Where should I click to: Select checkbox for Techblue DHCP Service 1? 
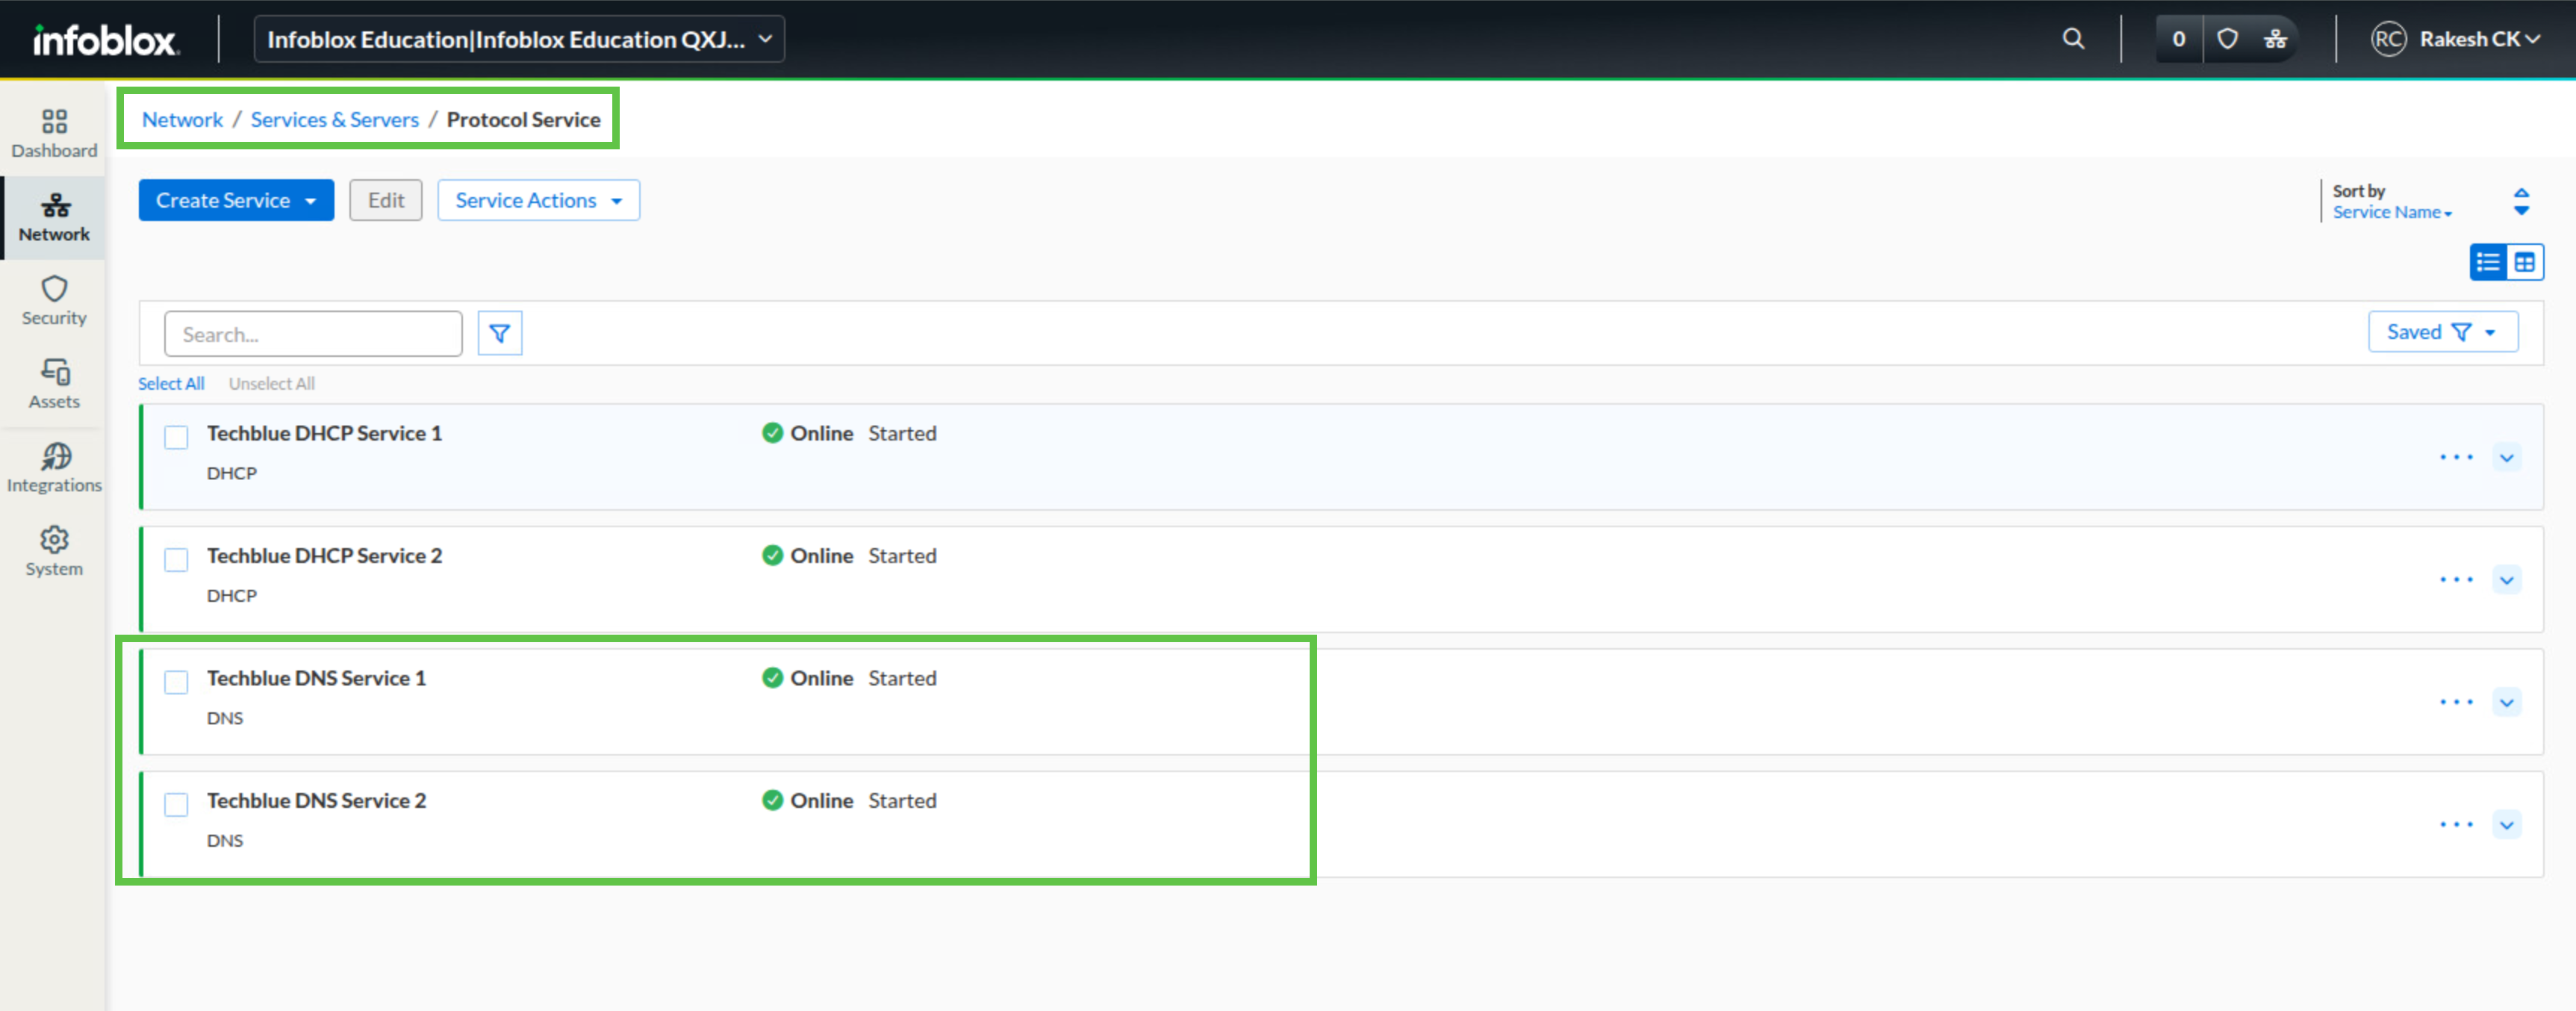(x=176, y=437)
